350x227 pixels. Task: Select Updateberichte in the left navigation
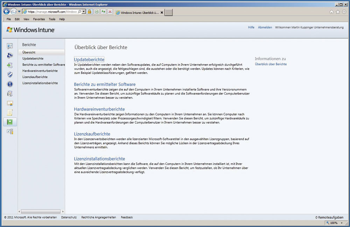33,59
